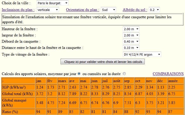Click the simulation description text box
185x115 pixels.
tap(92, 19)
